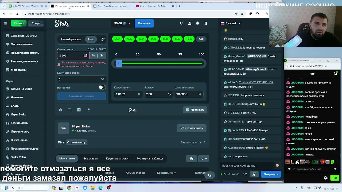Open advanced mode icon beside Авто
This screenshot has height=192, width=342.
(103, 39)
